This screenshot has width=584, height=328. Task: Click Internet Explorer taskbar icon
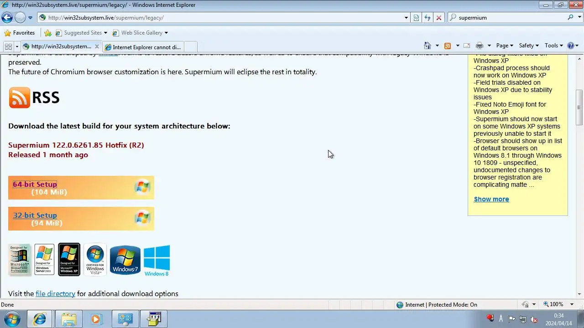pos(40,319)
